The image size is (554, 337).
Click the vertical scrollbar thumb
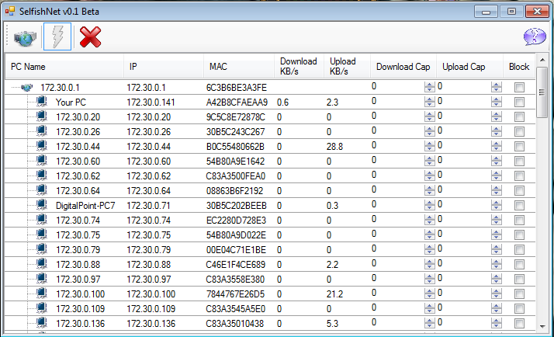pyautogui.click(x=542, y=92)
